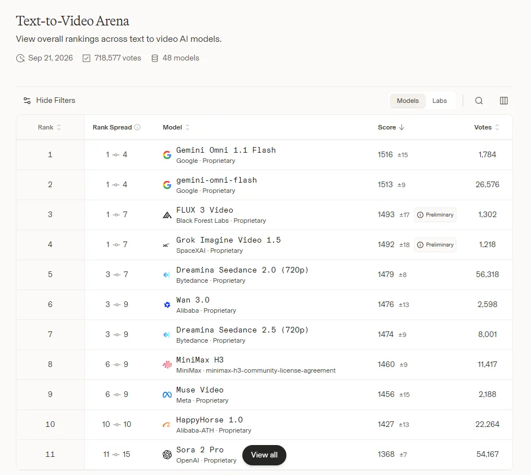Click the score 1516 for Gemini Omni 1.1 Flash
Image resolution: width=531 pixels, height=475 pixels.
tap(385, 154)
